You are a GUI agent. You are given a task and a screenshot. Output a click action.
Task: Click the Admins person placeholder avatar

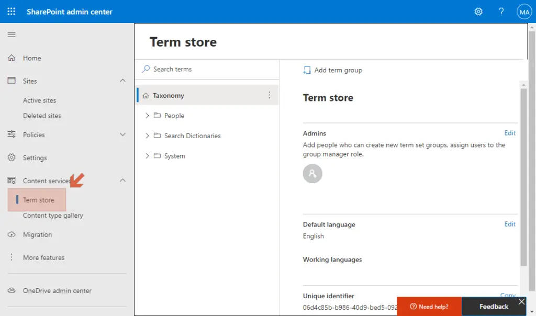click(312, 174)
